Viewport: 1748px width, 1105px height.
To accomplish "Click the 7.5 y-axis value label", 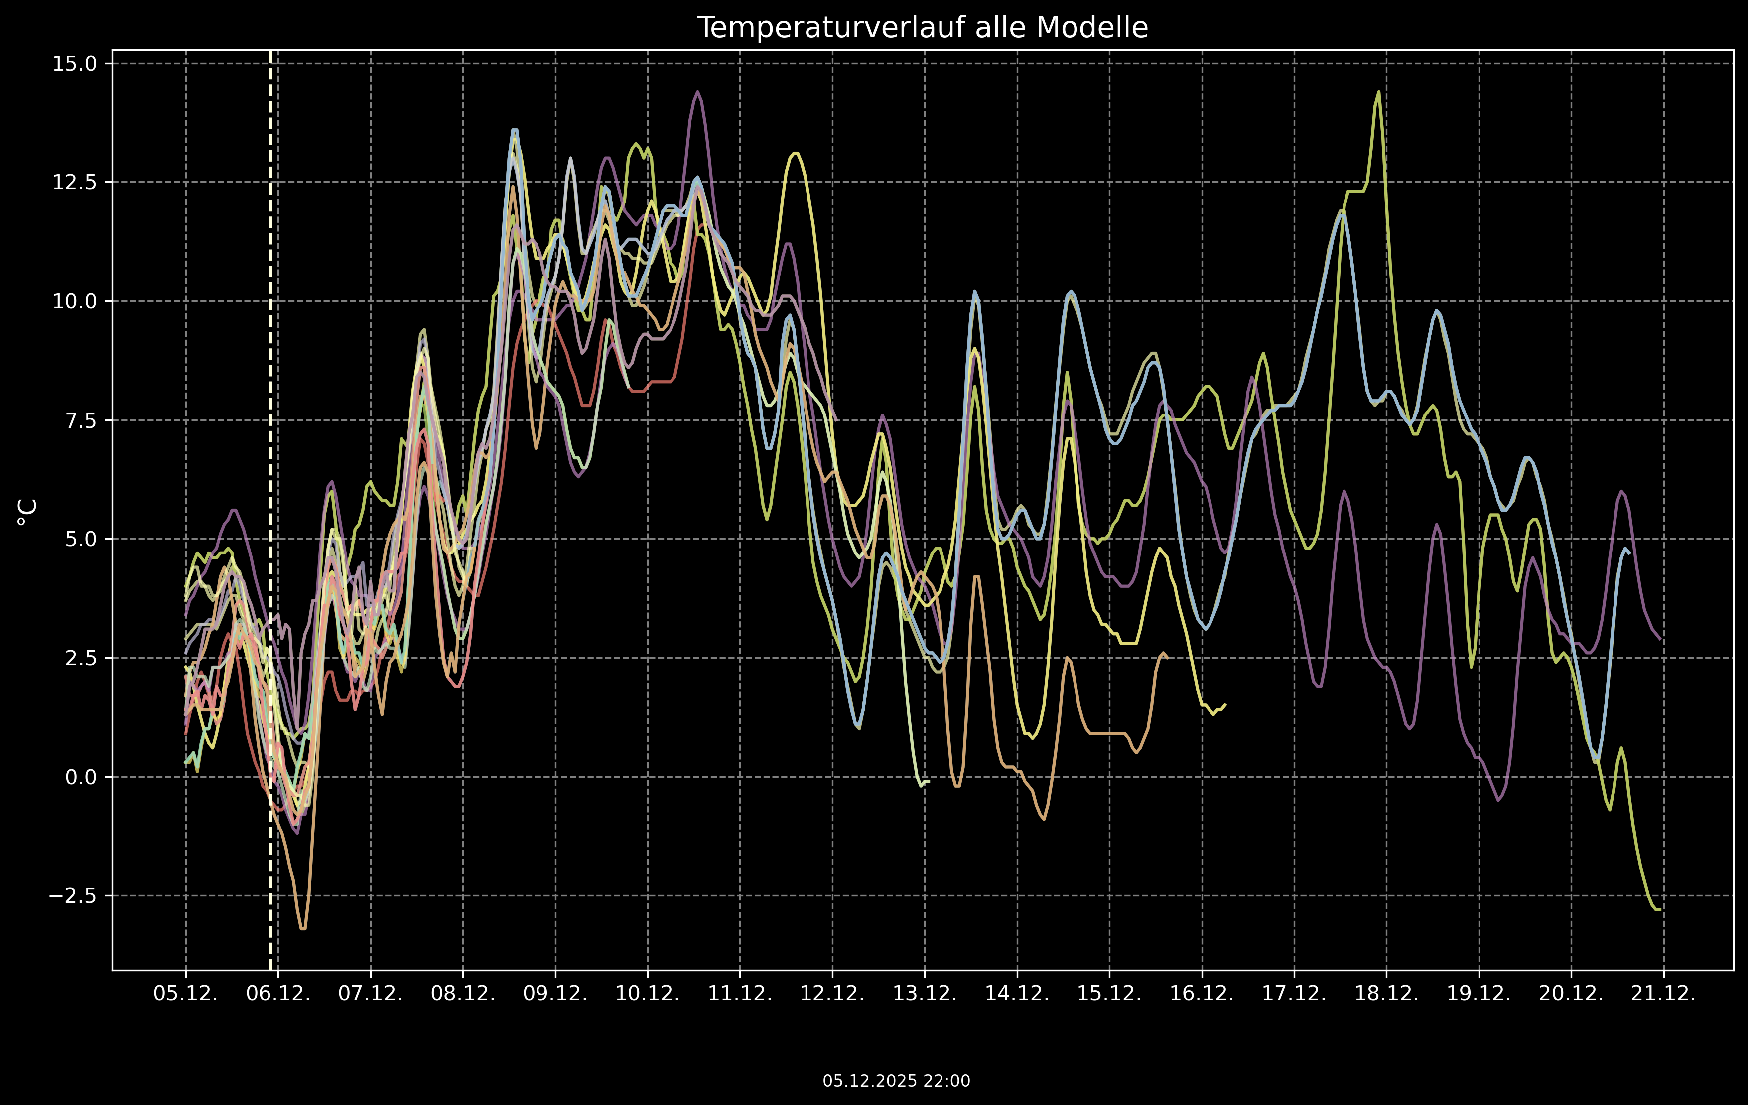I will tap(80, 420).
